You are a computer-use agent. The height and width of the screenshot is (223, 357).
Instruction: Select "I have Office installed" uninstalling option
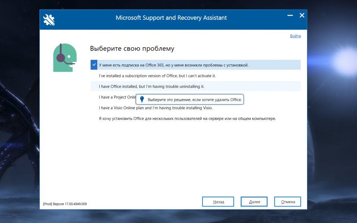point(196,86)
